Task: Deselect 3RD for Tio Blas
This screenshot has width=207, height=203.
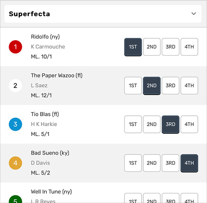Action: pos(171,125)
